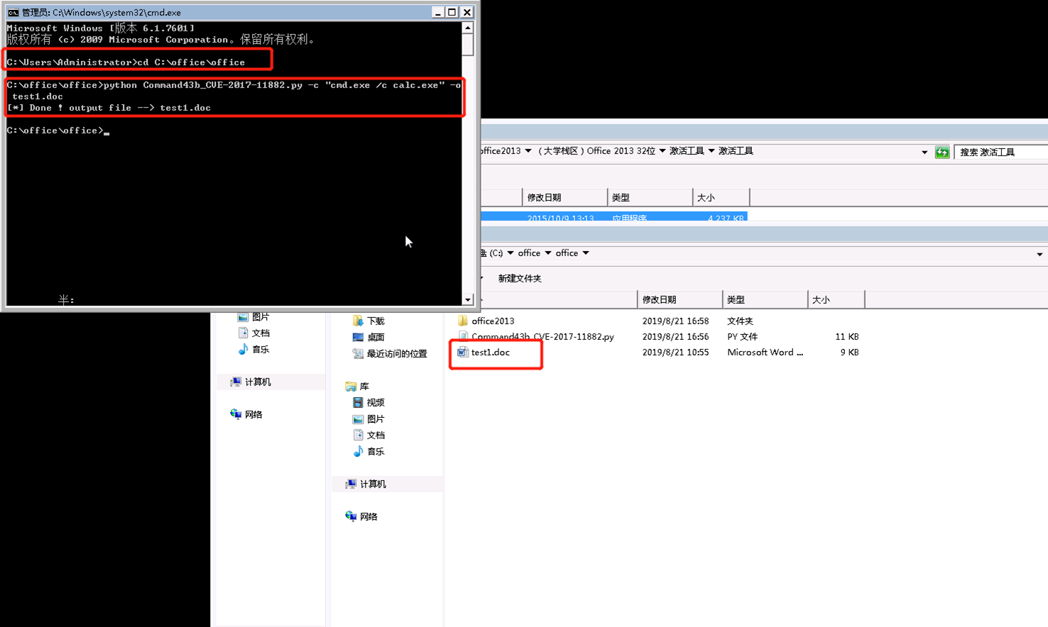Expand the arrow after last office breadcrumb
Image resolution: width=1048 pixels, height=627 pixels.
click(586, 253)
